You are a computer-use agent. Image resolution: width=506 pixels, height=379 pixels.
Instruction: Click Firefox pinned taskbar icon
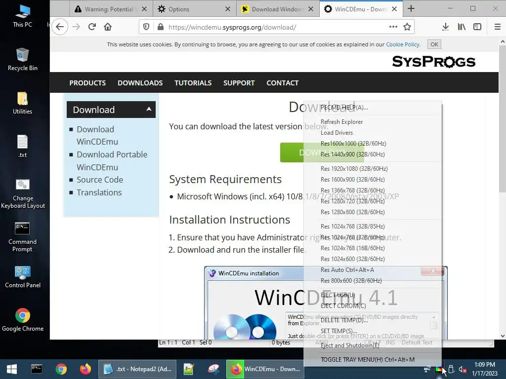click(85, 369)
